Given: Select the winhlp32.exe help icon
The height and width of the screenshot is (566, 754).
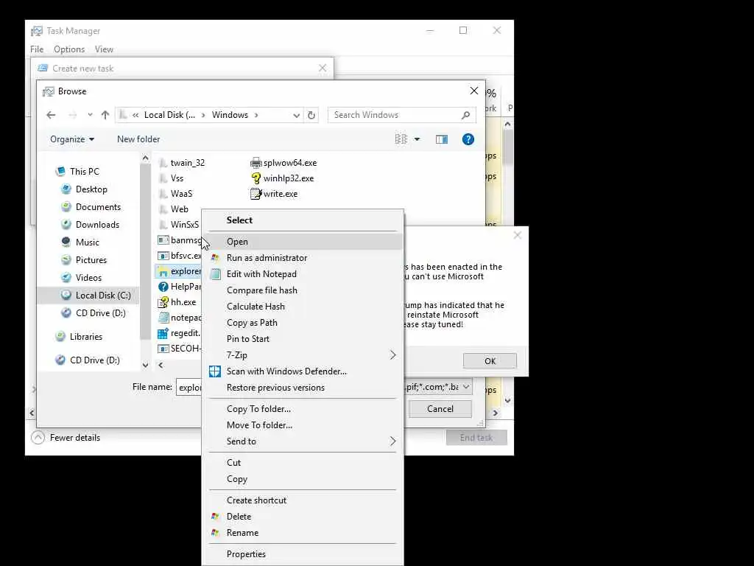Looking at the screenshot, I should tap(256, 178).
